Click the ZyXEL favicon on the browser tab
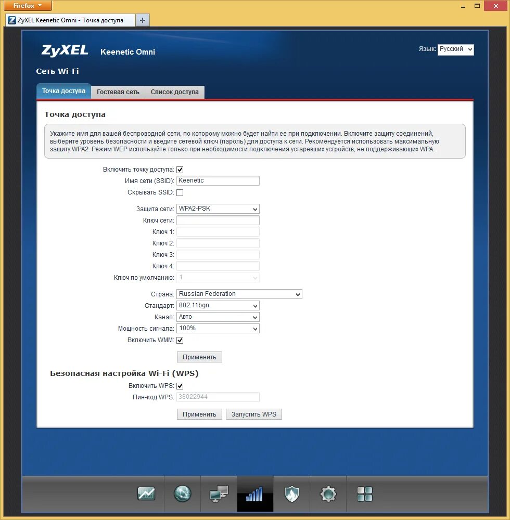Viewport: 510px width, 520px height. coord(11,20)
